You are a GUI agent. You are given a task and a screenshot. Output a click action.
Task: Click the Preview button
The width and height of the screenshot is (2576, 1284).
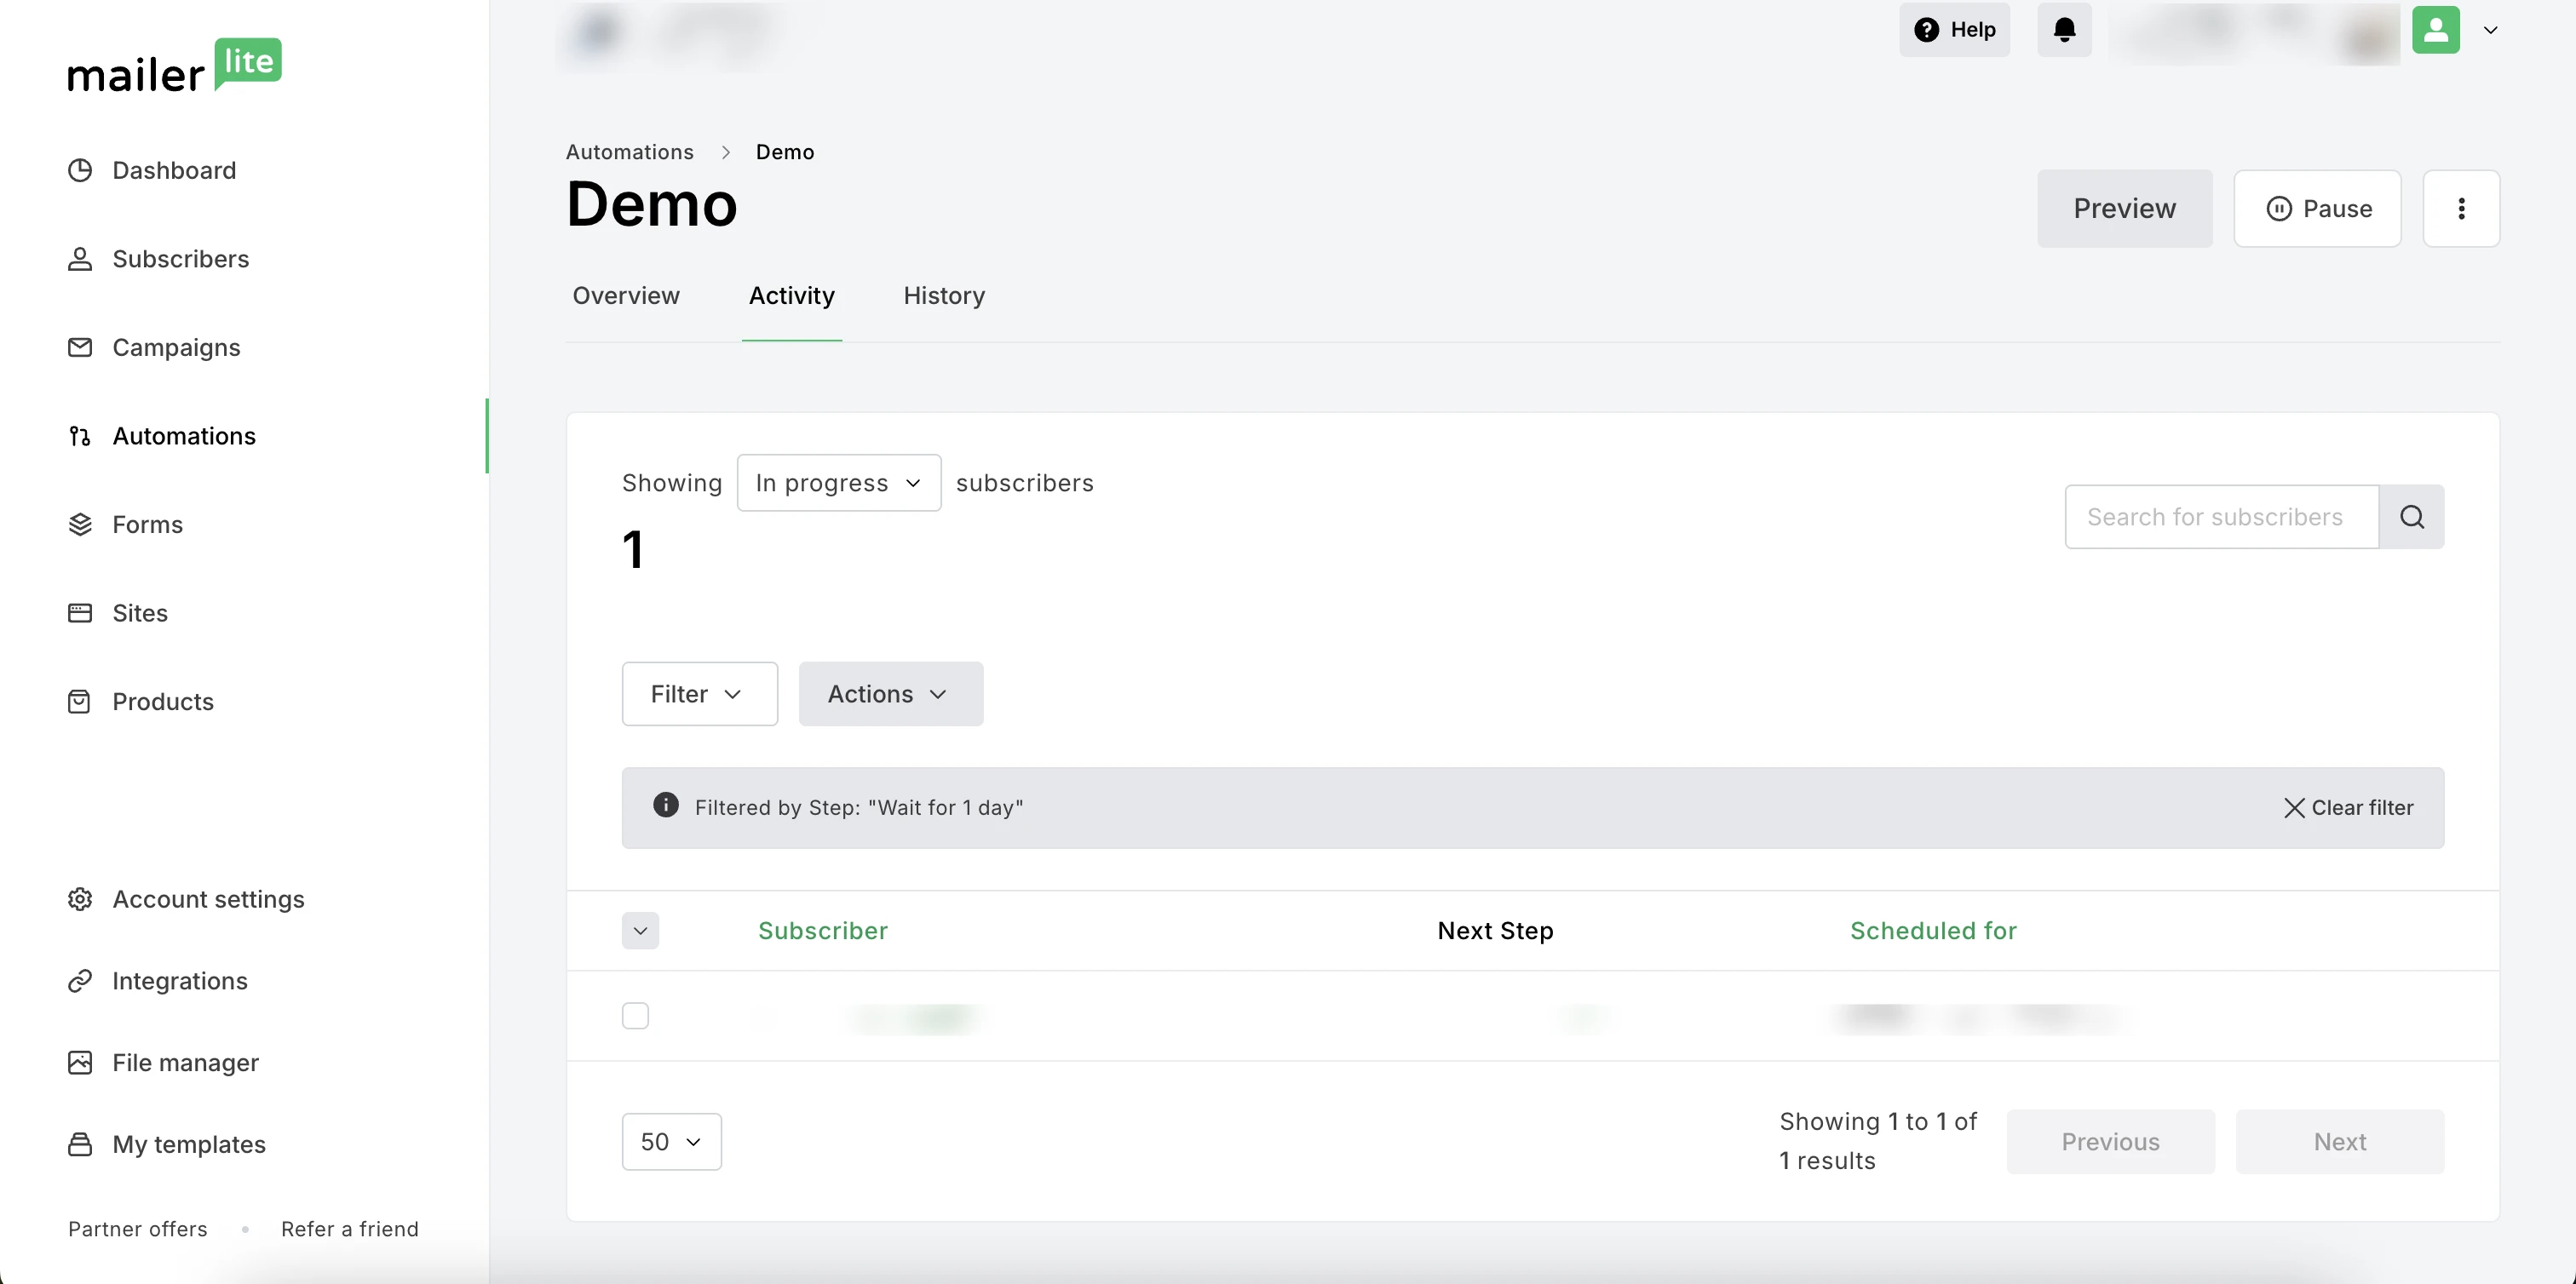[2125, 209]
